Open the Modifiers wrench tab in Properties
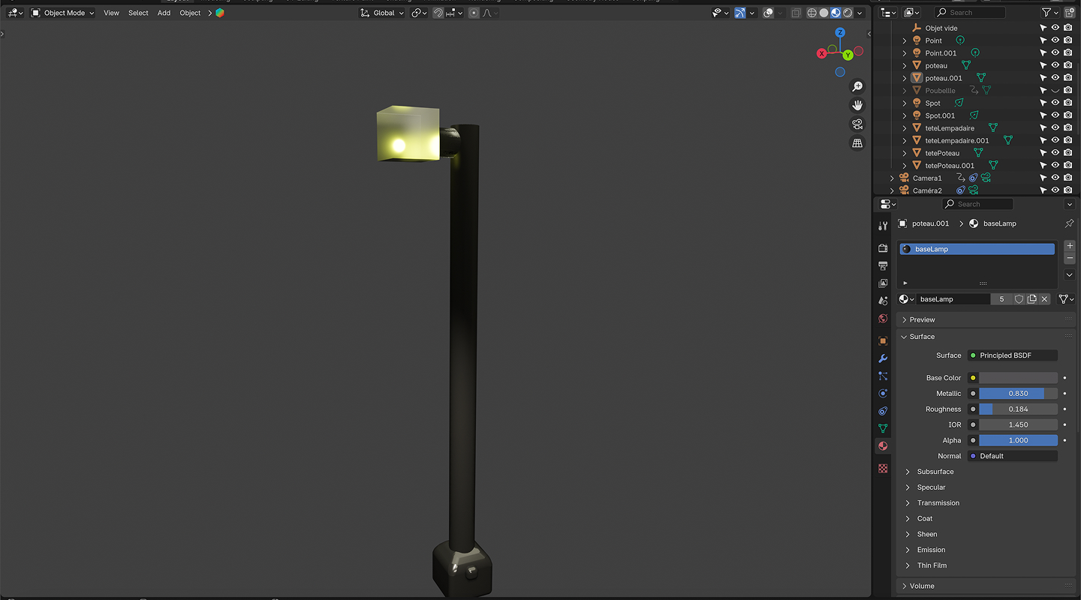 pos(883,358)
